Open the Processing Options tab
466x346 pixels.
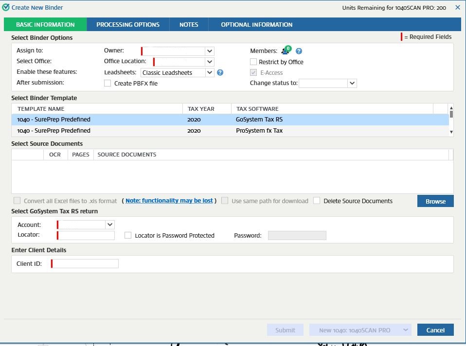pos(128,25)
